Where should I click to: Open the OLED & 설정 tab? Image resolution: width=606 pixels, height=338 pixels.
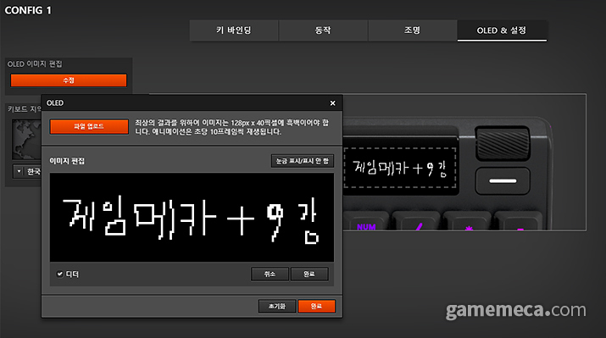point(502,30)
